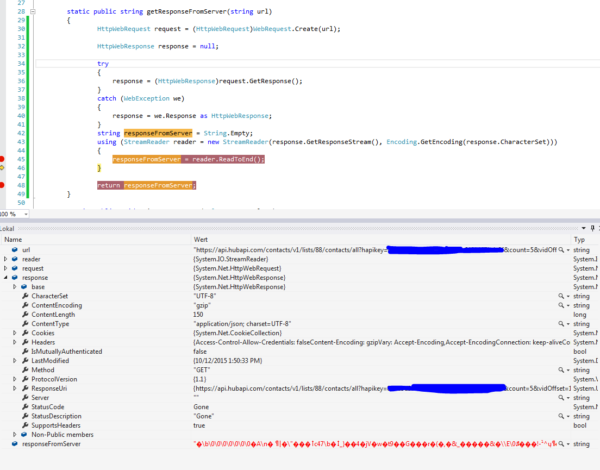Expand the Headers property
The width and height of the screenshot is (600, 470).
15,342
